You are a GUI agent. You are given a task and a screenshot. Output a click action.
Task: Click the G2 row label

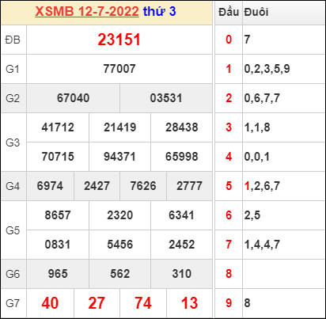(13, 98)
